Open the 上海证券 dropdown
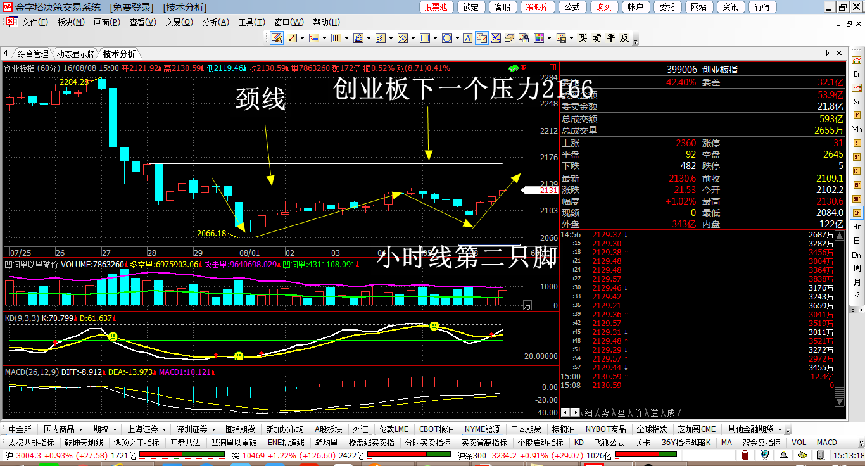 (x=147, y=429)
